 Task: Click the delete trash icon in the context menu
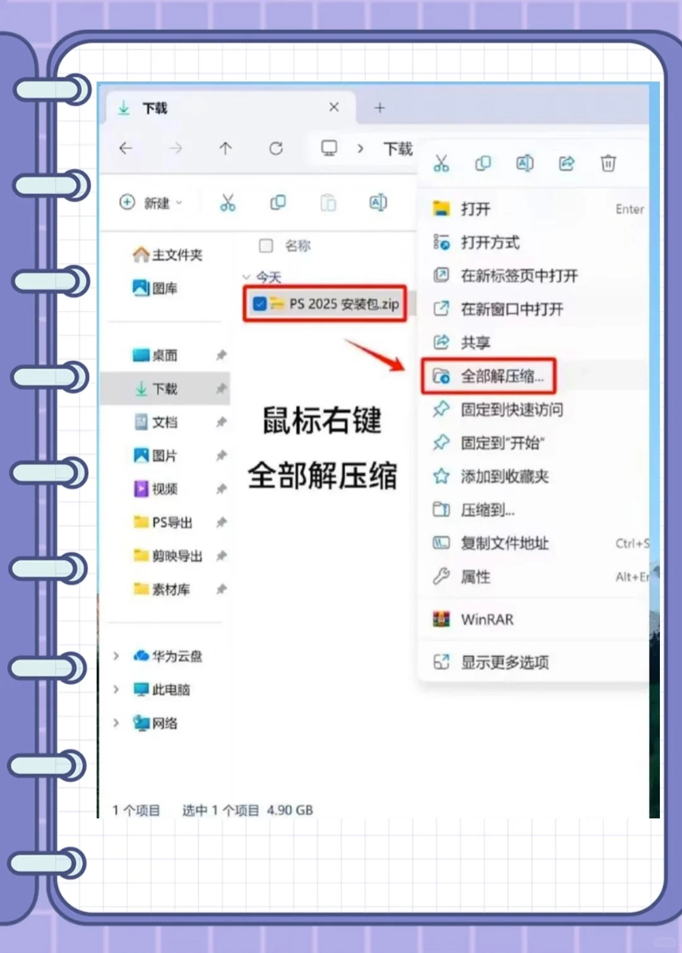click(x=608, y=163)
